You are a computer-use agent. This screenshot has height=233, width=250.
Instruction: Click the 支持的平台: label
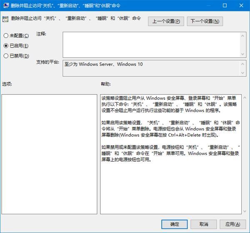[47, 62]
